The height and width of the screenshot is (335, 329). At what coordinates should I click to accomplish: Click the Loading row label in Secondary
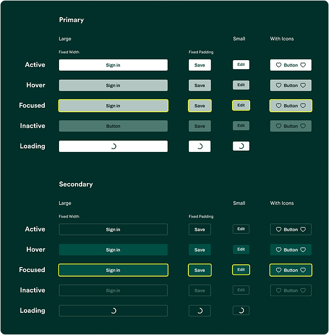[x=32, y=311]
